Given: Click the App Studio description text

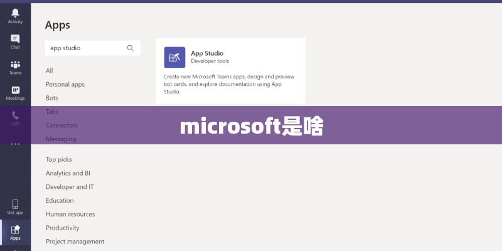Looking at the screenshot, I should pos(229,84).
